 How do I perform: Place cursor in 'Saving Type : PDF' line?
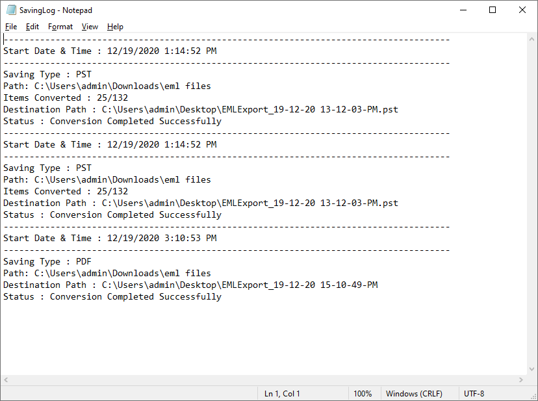coord(47,262)
